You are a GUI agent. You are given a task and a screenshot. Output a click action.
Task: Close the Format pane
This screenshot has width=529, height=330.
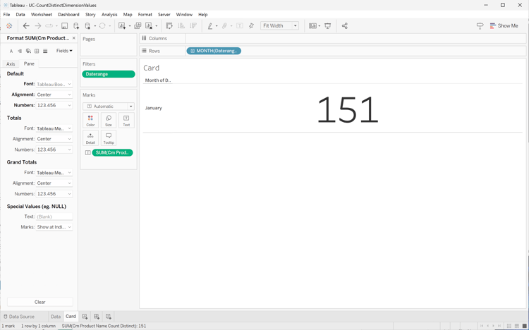click(x=74, y=38)
